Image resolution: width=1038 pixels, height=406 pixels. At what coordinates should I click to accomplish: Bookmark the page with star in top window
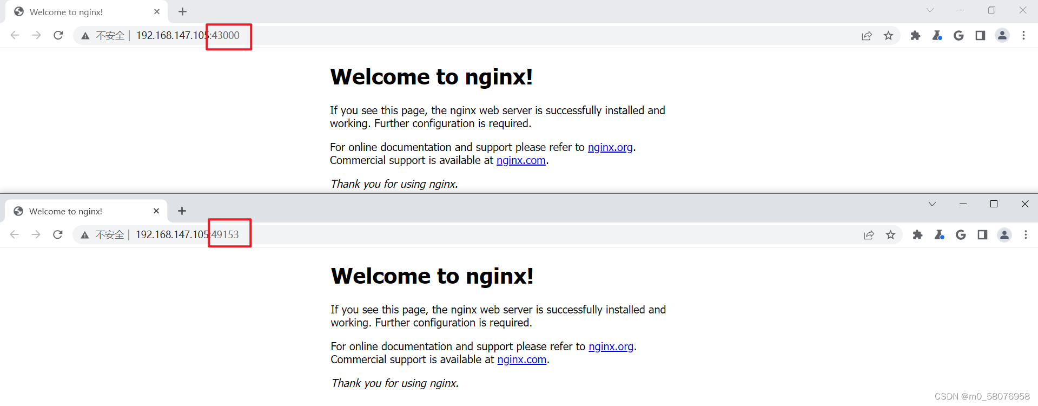(888, 35)
